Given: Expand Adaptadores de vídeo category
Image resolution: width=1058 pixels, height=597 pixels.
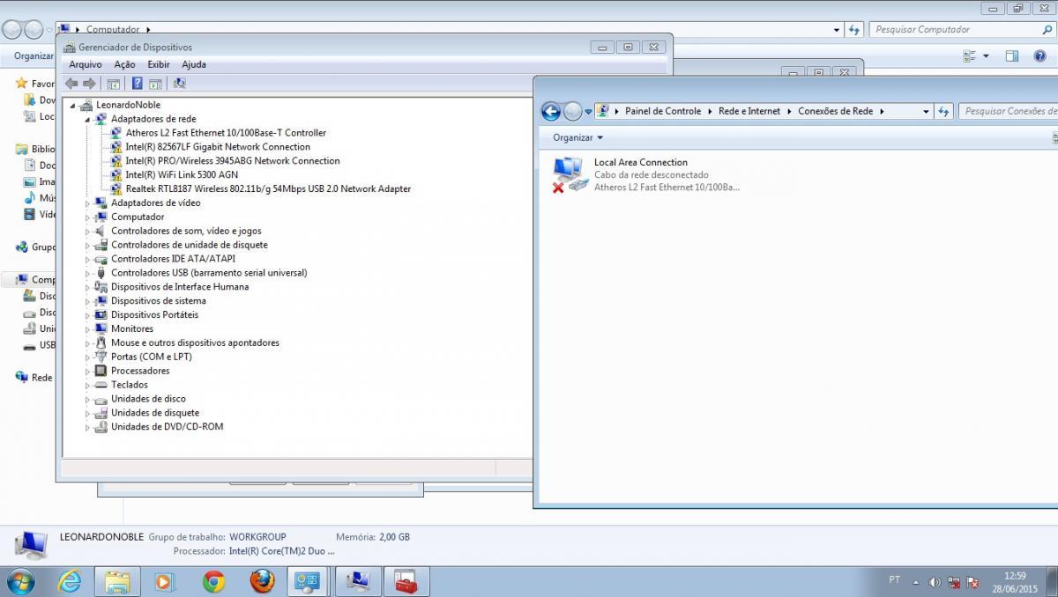Looking at the screenshot, I should [x=87, y=203].
